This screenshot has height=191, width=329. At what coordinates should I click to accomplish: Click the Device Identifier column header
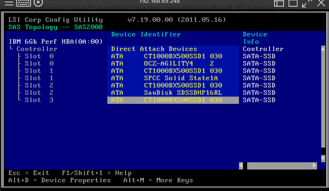pos(146,34)
